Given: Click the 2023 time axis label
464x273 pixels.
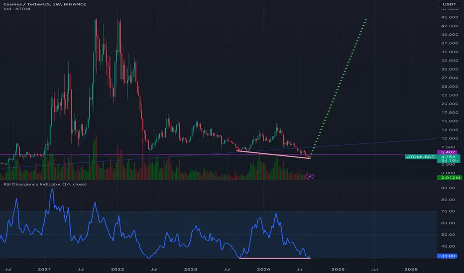Looking at the screenshot, I should [x=191, y=270].
